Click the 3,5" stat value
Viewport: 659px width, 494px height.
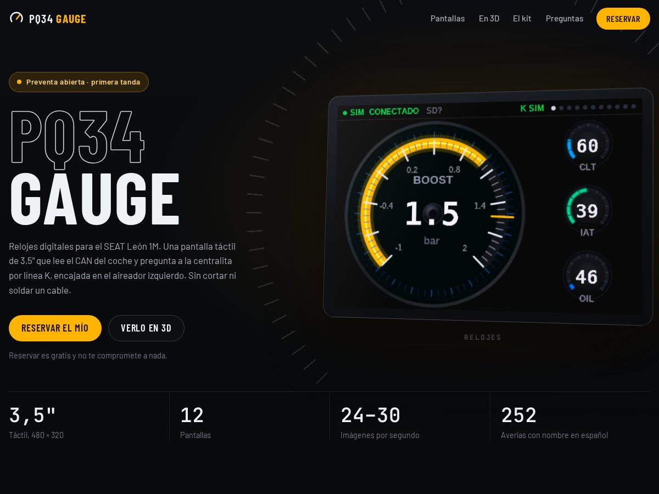pyautogui.click(x=32, y=415)
